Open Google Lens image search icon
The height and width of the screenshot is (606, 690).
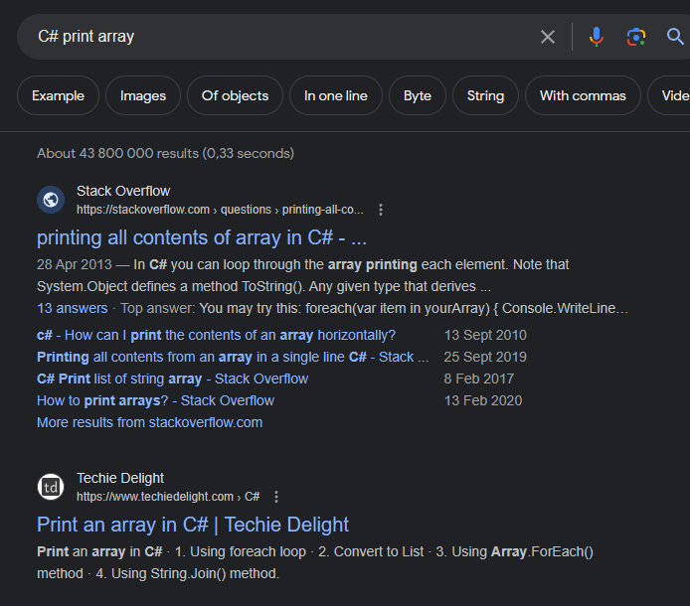[636, 37]
